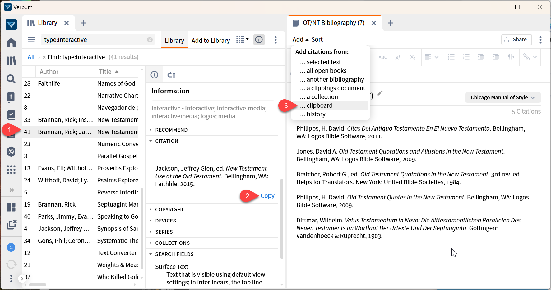This screenshot has width=551, height=290.
Task: Open the Library icon in sidebar
Action: pyautogui.click(x=11, y=61)
